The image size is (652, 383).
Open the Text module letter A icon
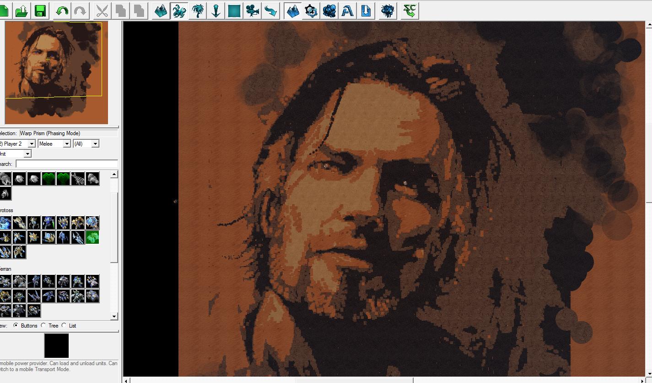tap(347, 11)
